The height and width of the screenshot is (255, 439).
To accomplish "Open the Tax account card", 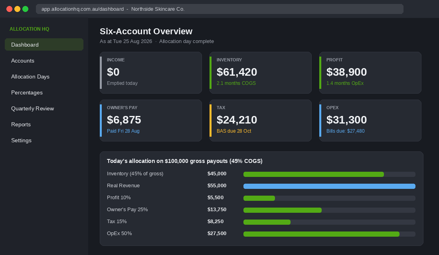I will point(260,120).
